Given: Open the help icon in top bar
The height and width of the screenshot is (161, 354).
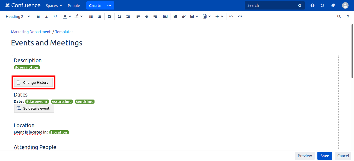Looking at the screenshot, I should (x=312, y=5).
